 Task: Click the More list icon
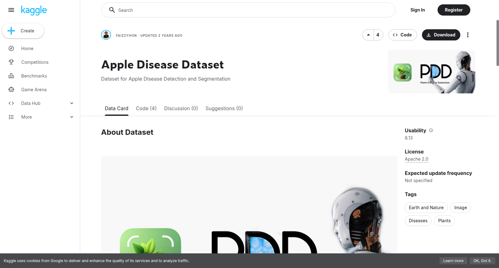point(11,117)
